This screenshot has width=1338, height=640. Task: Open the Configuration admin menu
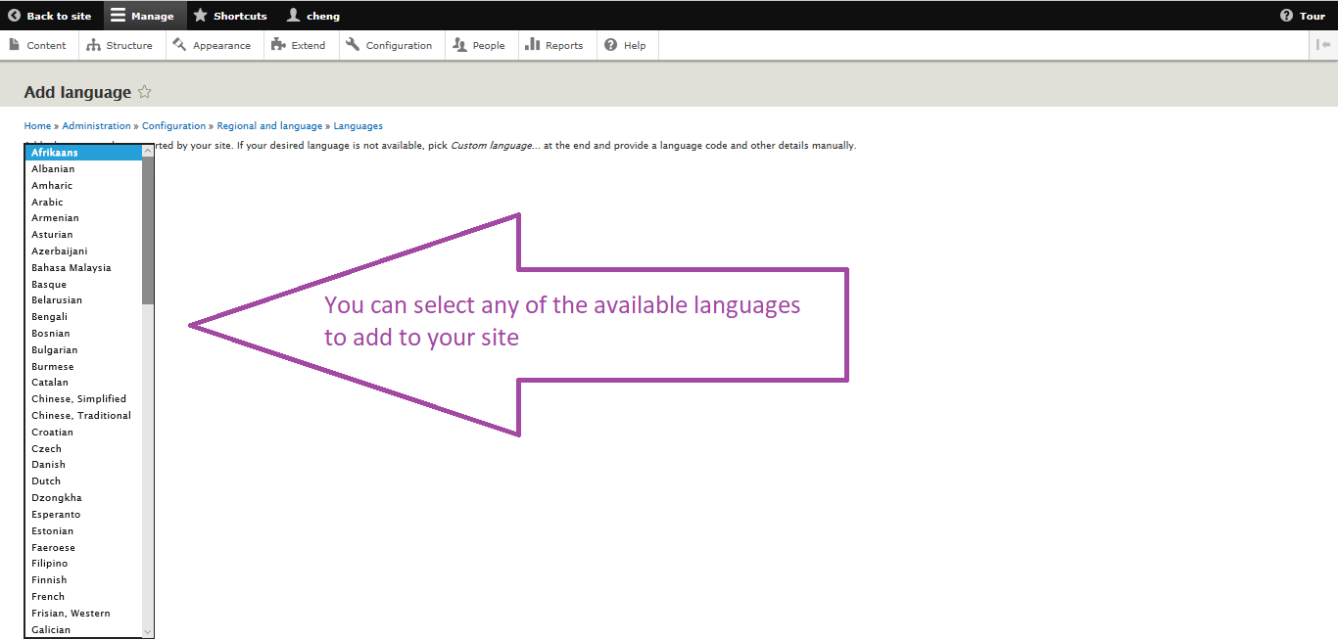point(390,45)
